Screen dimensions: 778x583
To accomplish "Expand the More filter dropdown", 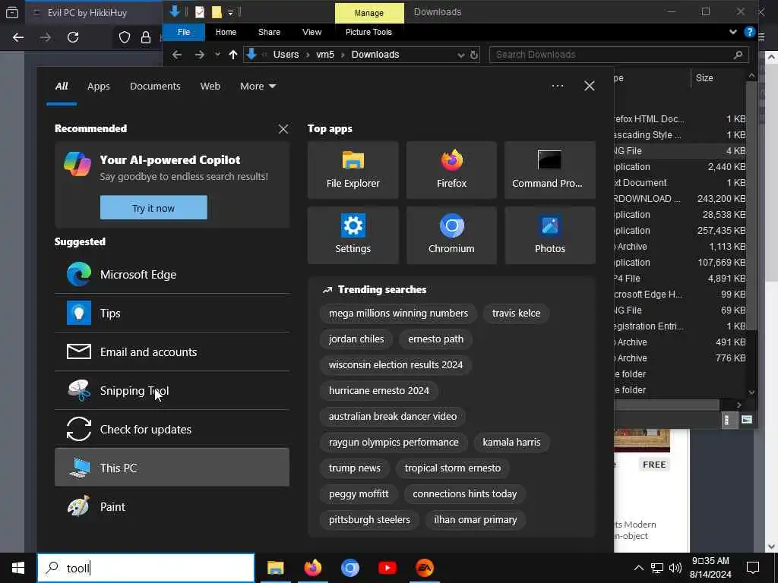I will [x=258, y=87].
